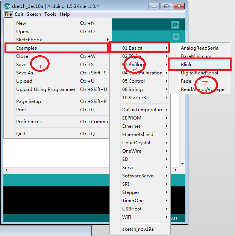
Task: Open the Sketch menu
Action: [34, 14]
